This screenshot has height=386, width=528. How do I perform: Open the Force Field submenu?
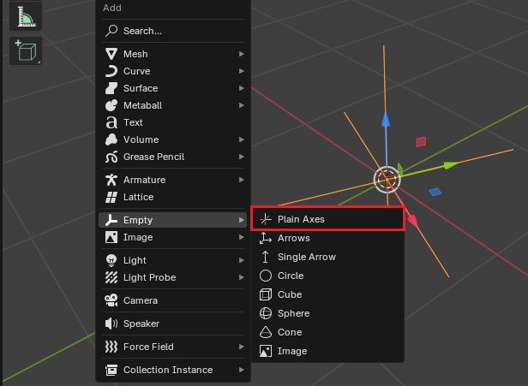pos(173,347)
